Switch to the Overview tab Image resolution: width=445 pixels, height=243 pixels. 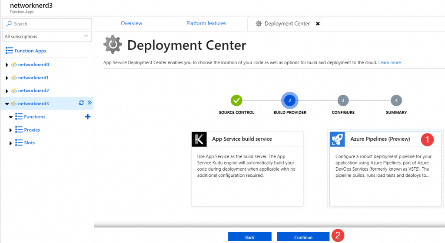coord(131,23)
